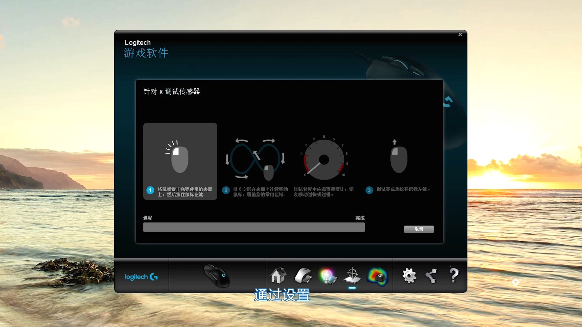The height and width of the screenshot is (327, 582).
Task: Open the input analysis heatmap icon
Action: [377, 276]
